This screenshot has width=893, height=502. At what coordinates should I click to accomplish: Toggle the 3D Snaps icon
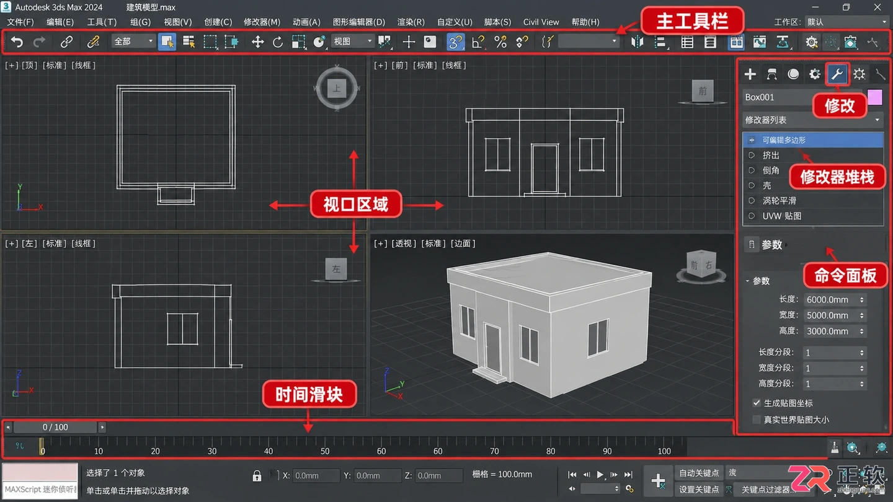coord(455,42)
